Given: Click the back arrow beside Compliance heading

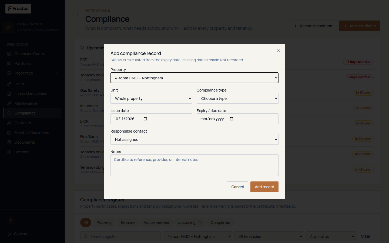Looking at the screenshot, I should coord(78,14).
